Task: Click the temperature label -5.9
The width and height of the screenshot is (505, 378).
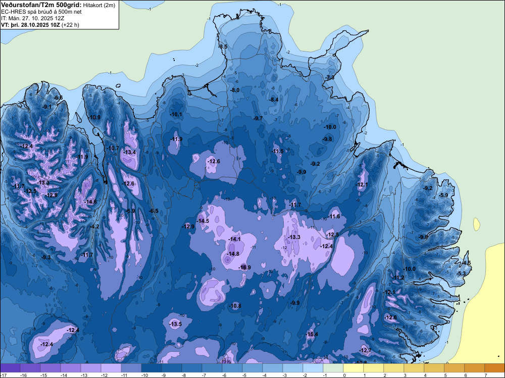Action: pos(443,195)
